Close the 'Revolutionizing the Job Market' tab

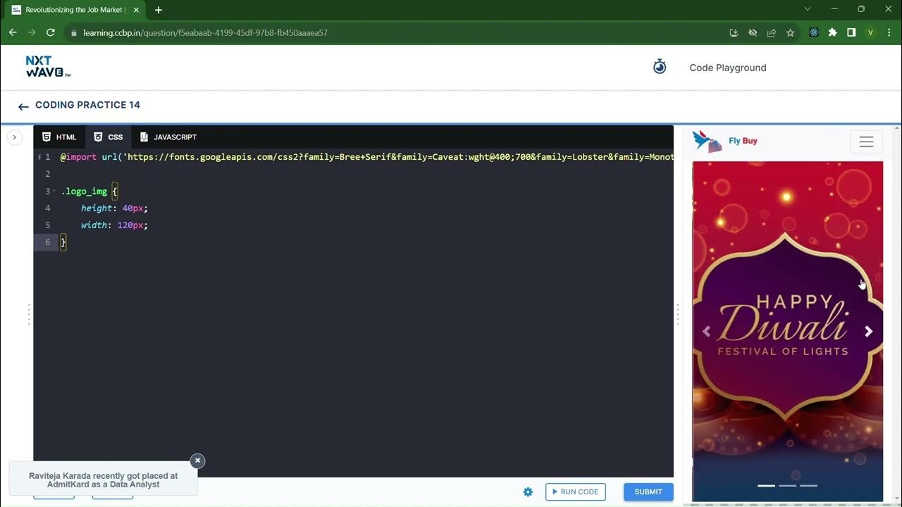tap(136, 10)
